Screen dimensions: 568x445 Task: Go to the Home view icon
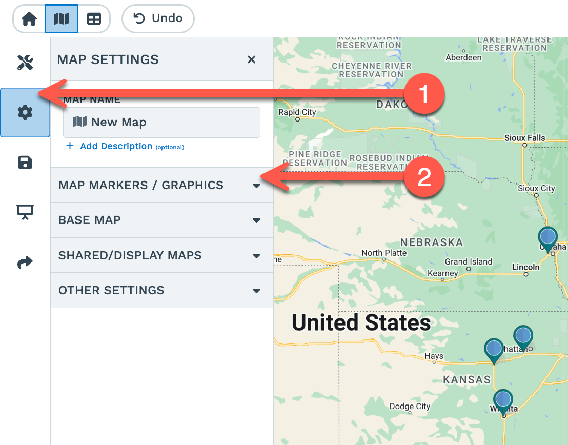coord(29,18)
